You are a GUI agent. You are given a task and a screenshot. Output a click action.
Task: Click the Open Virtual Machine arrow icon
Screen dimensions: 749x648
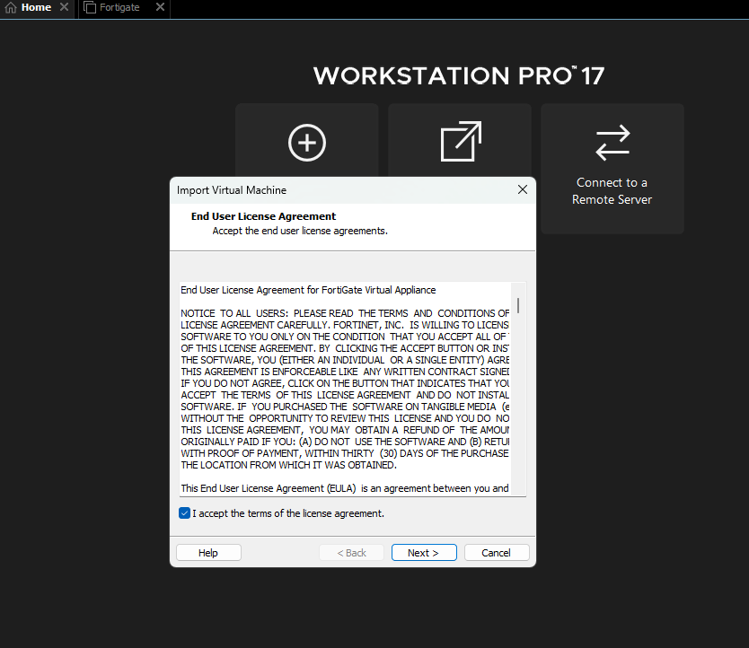click(x=461, y=141)
